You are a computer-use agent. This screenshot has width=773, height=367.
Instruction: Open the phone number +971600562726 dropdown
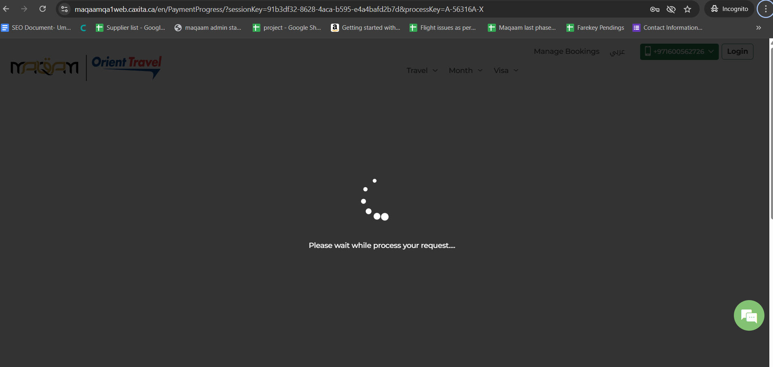(x=679, y=52)
